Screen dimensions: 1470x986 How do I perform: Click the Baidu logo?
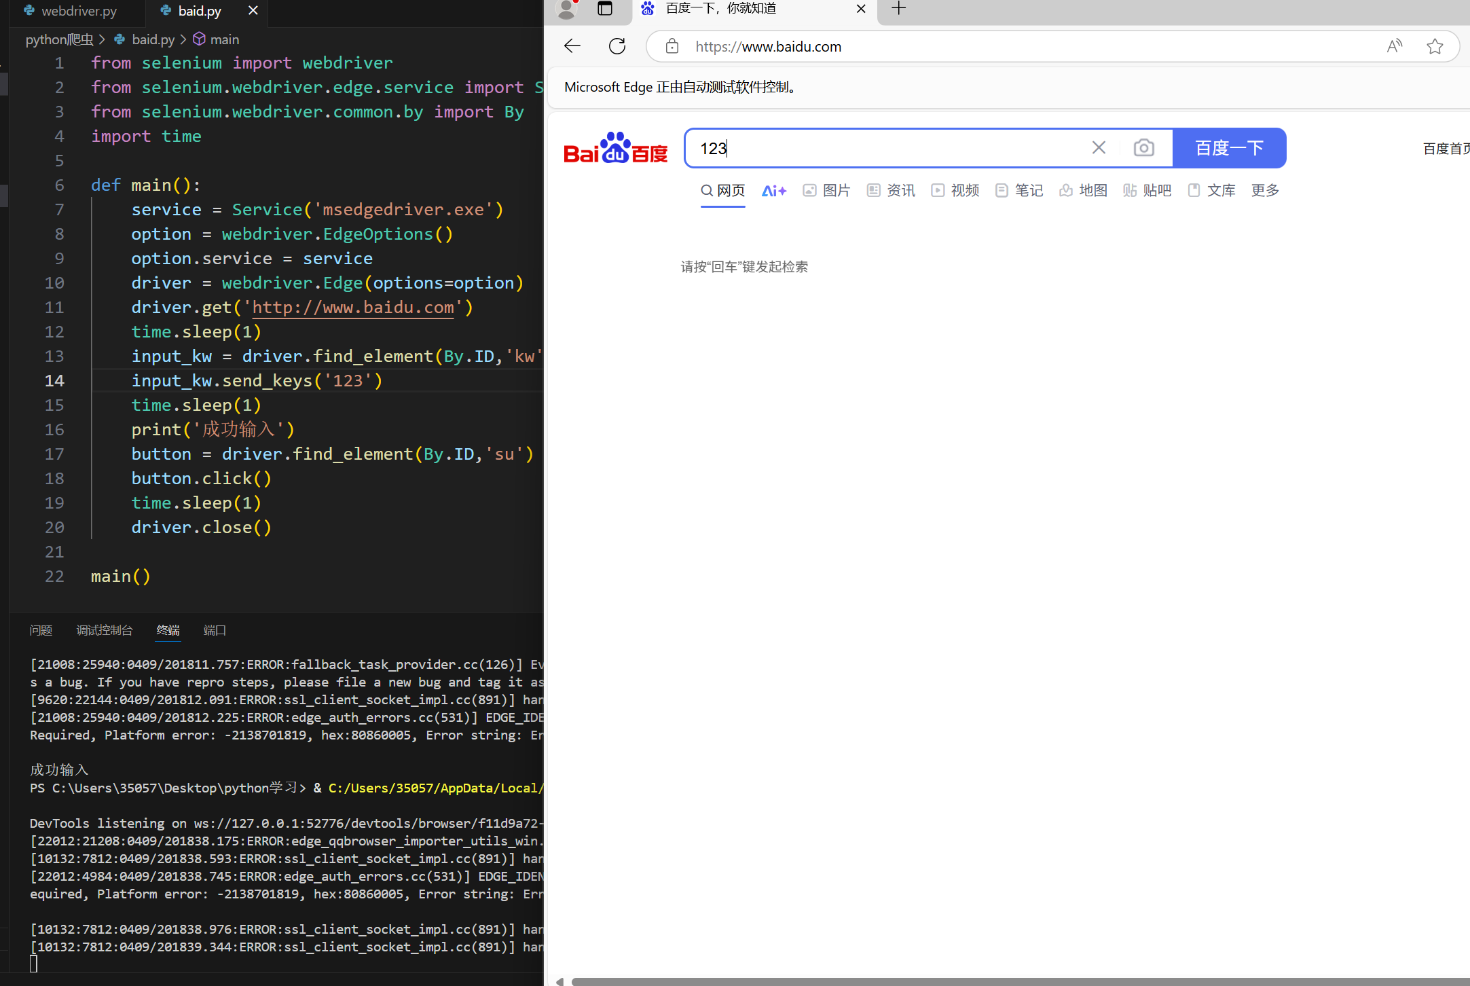(616, 148)
